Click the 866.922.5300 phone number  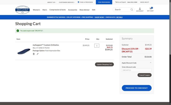[132, 2]
